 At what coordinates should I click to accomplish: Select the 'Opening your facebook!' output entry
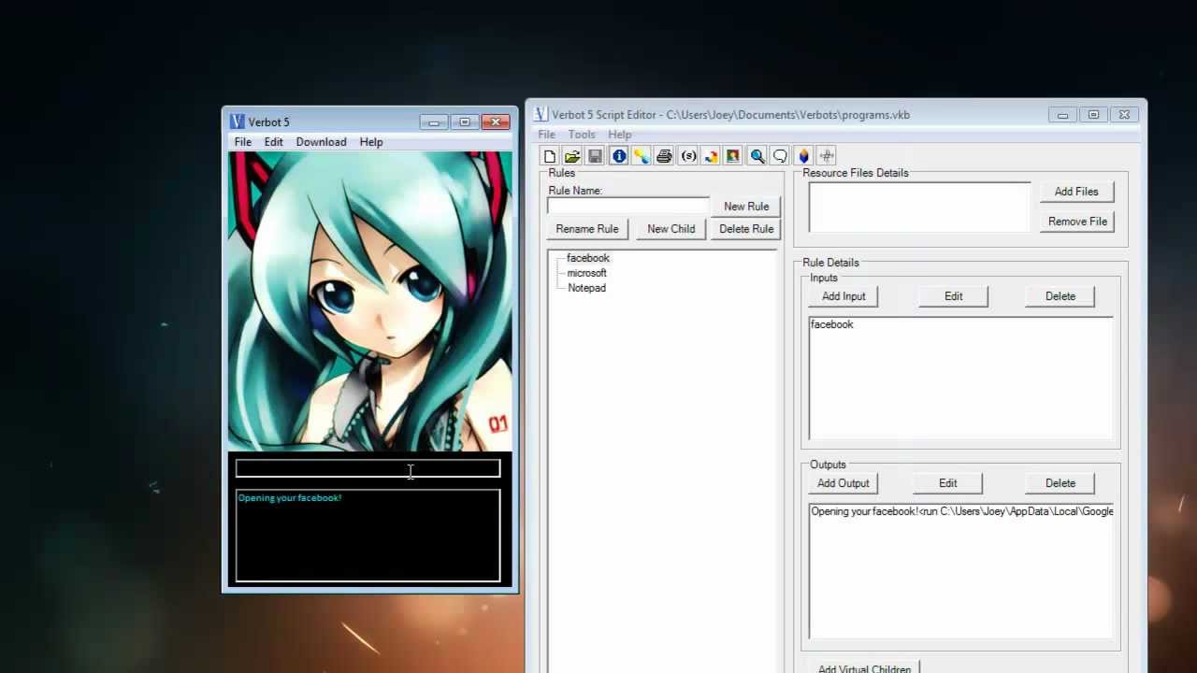961,511
